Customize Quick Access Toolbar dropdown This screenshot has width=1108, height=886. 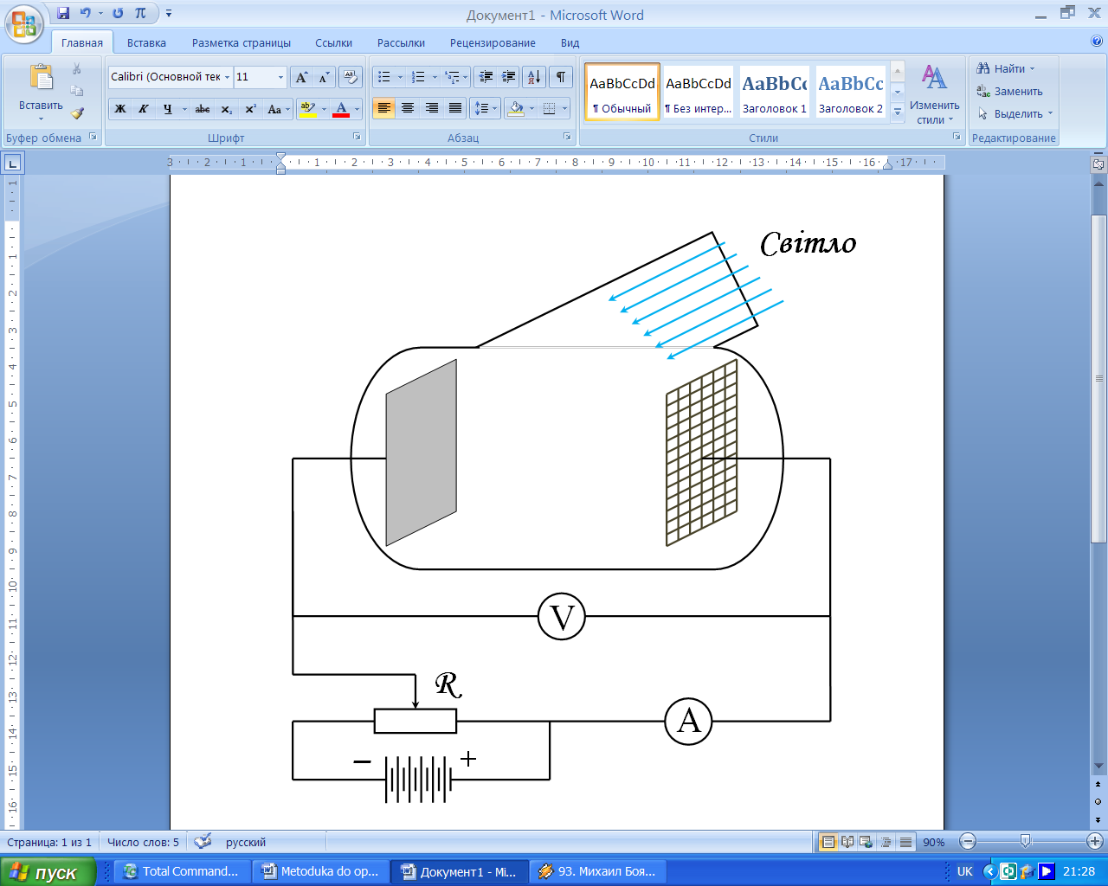click(x=169, y=13)
